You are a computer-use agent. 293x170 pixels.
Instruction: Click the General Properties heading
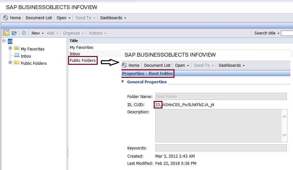tap(147, 82)
